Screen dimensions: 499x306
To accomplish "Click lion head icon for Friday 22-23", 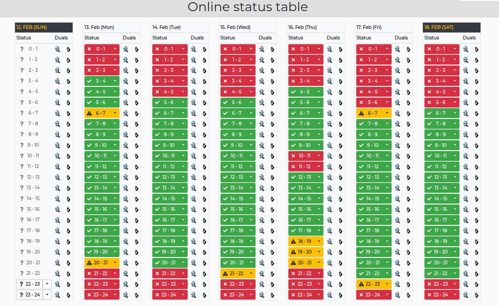I will point(408,284).
